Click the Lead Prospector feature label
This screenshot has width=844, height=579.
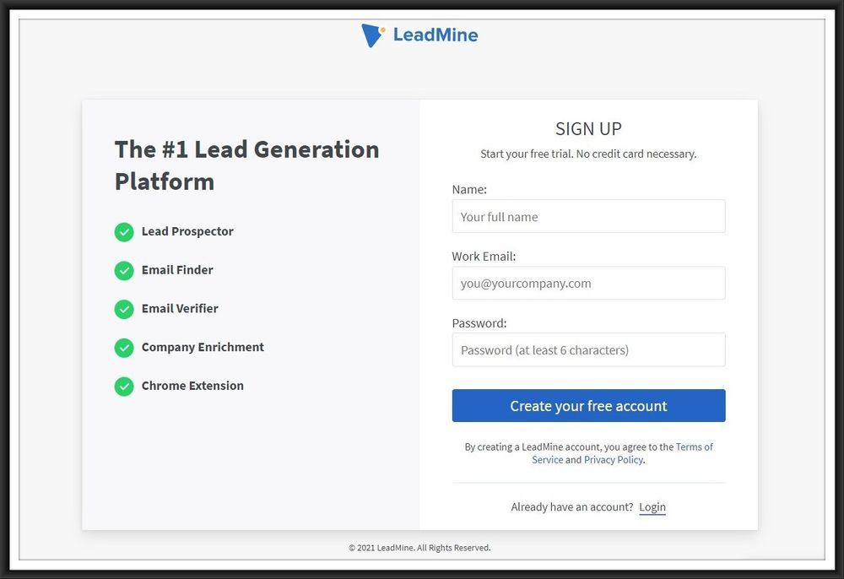(187, 231)
